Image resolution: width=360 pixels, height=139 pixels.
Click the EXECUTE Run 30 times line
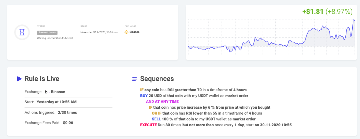click(216, 125)
